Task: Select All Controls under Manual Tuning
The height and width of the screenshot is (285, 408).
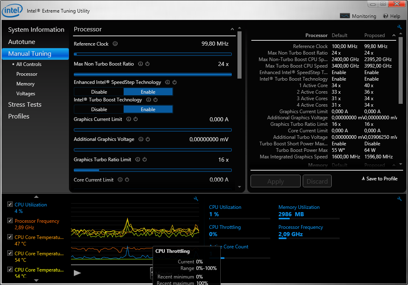Action: [x=29, y=64]
